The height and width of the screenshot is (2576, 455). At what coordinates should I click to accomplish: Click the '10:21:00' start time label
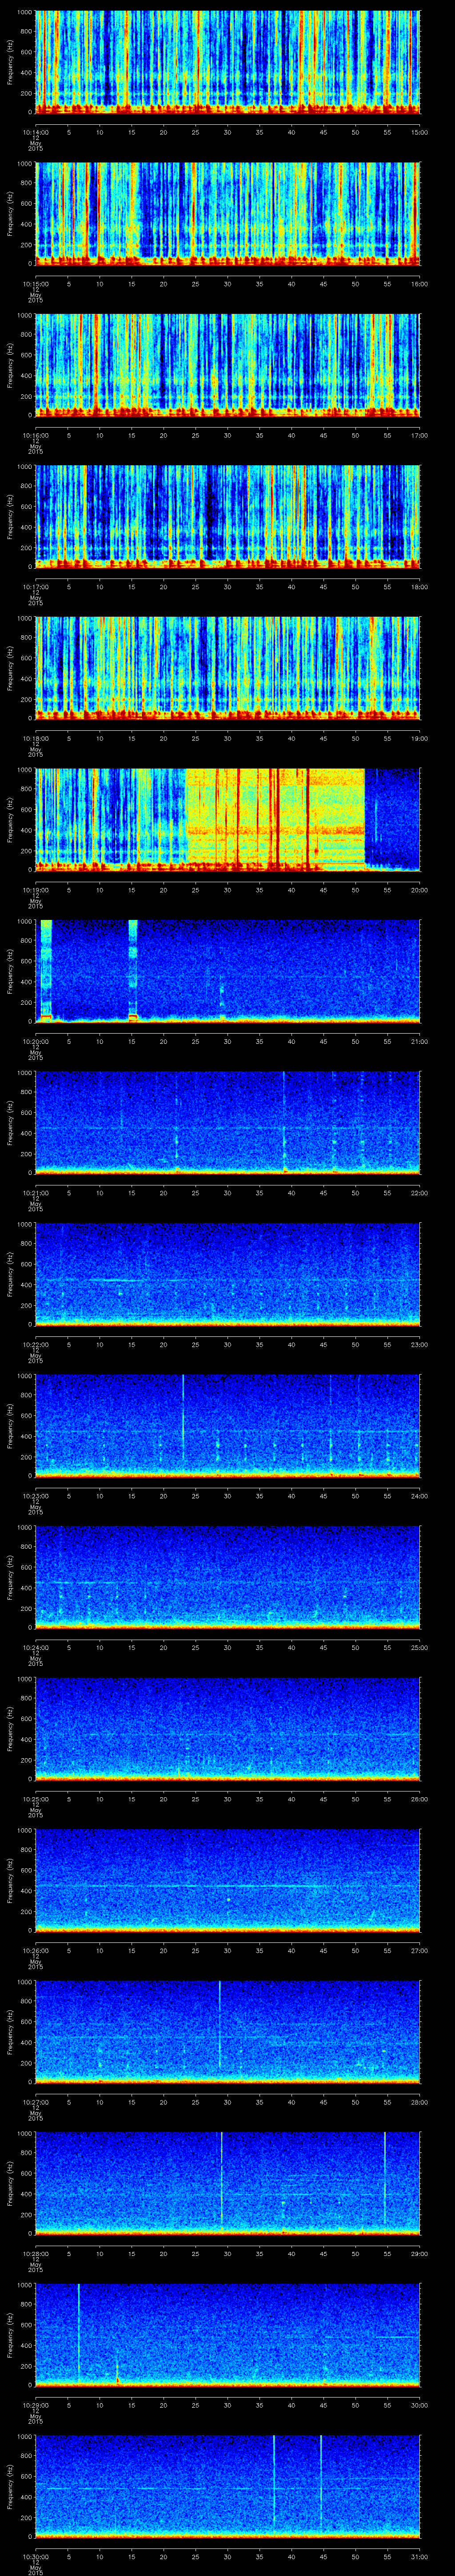(x=36, y=1192)
